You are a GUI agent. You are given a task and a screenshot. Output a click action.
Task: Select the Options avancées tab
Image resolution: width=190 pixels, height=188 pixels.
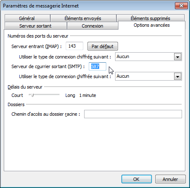click(151, 25)
